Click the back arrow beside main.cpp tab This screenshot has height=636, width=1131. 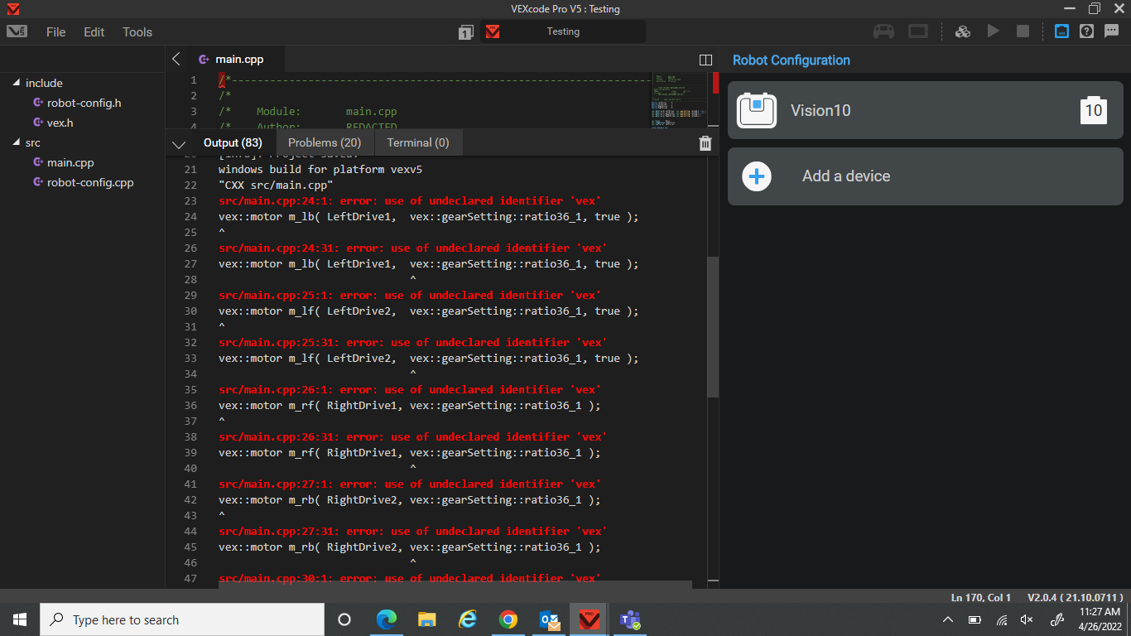[x=176, y=59]
